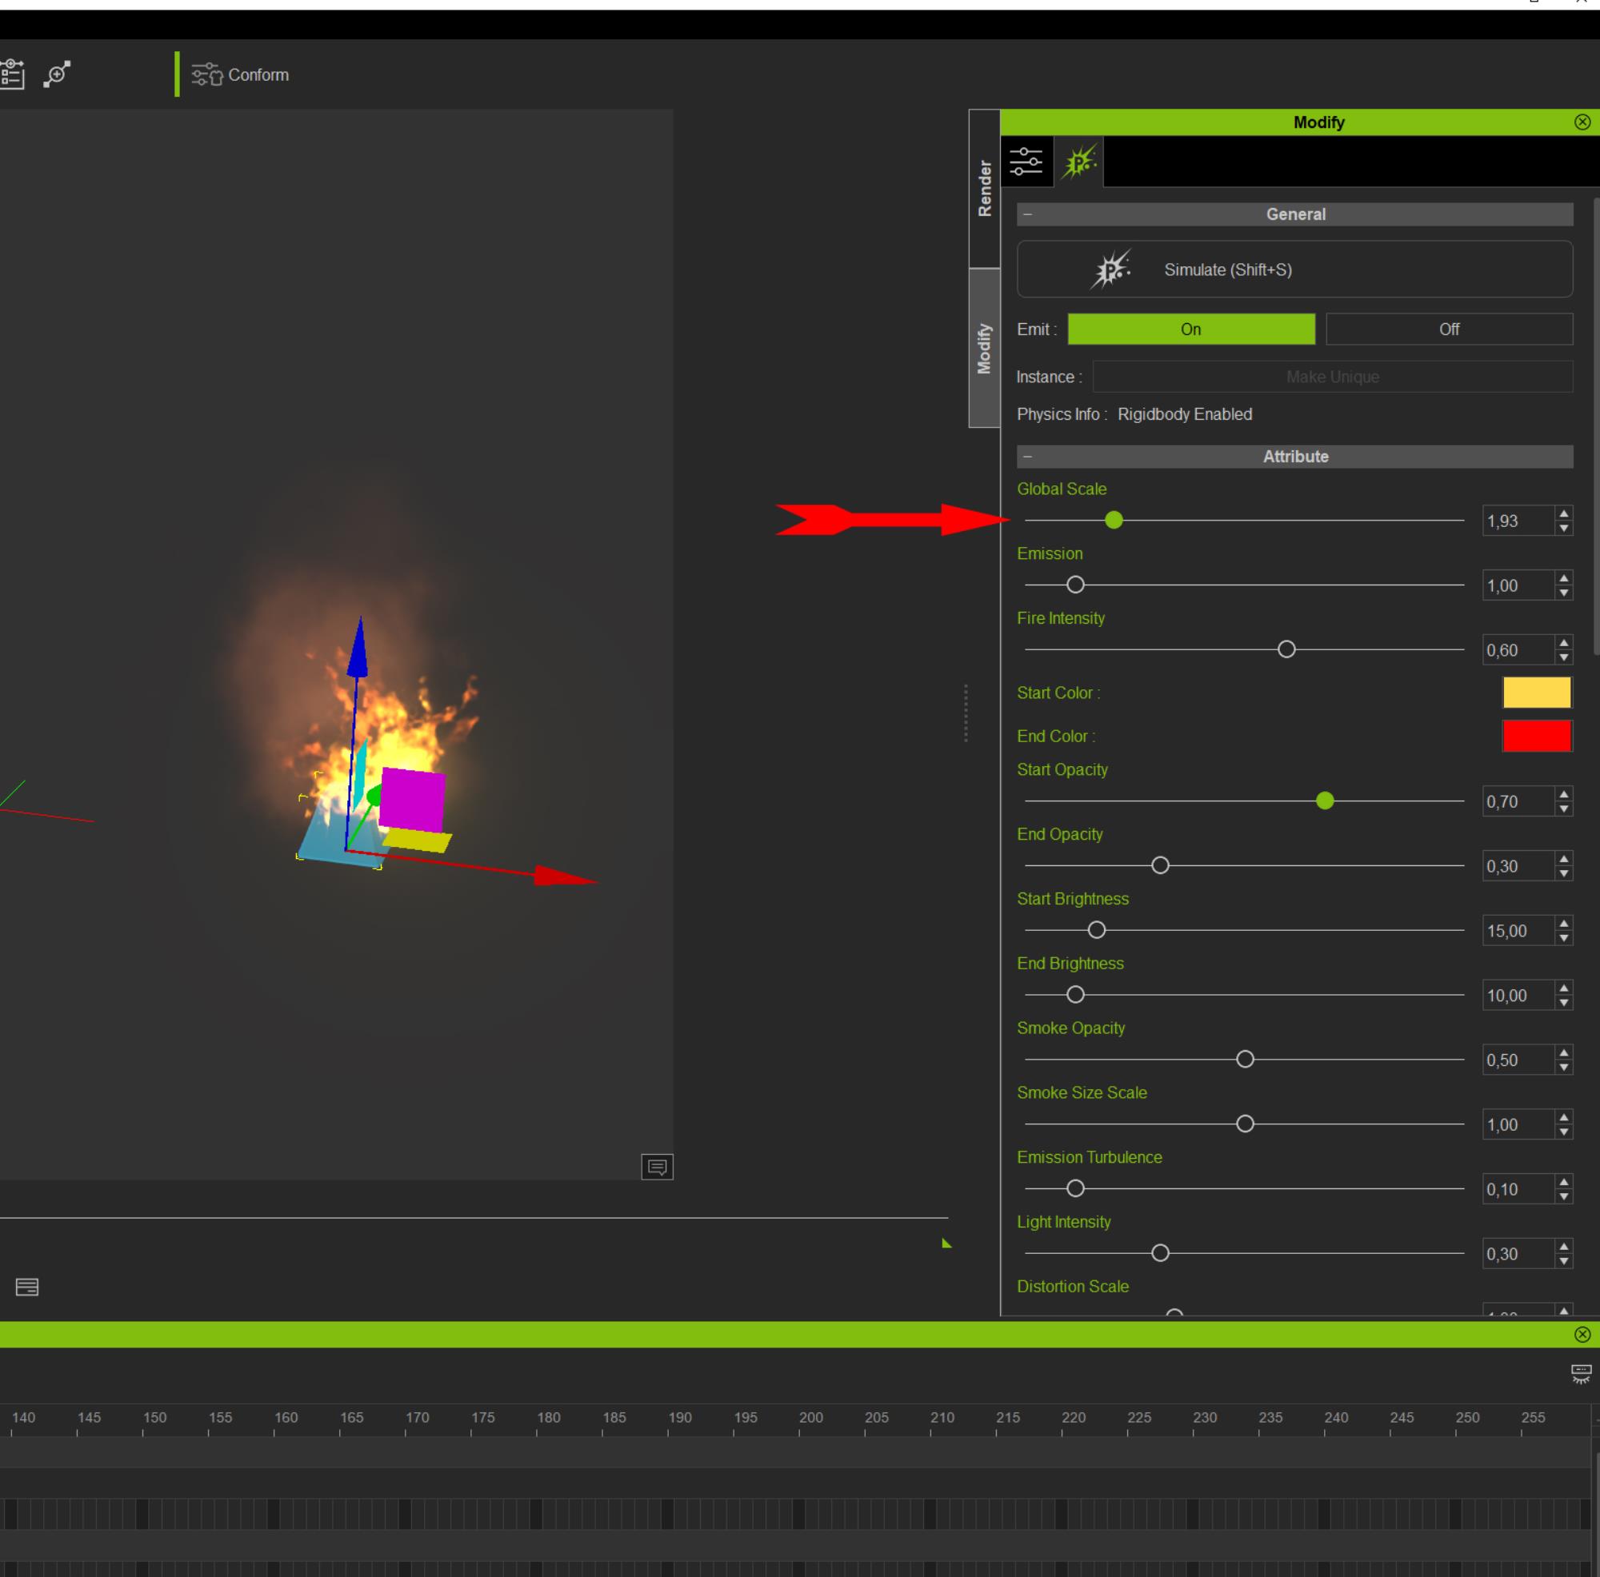Viewport: 1600px width, 1577px height.
Task: Open the Modify panel sliders tab icon
Action: [x=1026, y=161]
